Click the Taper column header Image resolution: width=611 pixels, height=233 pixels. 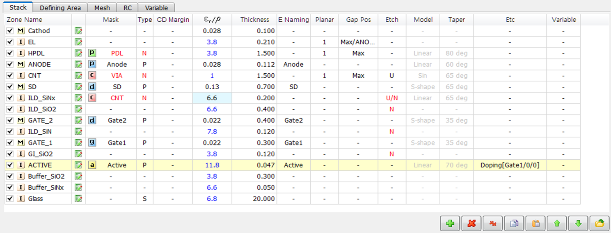pos(456,20)
